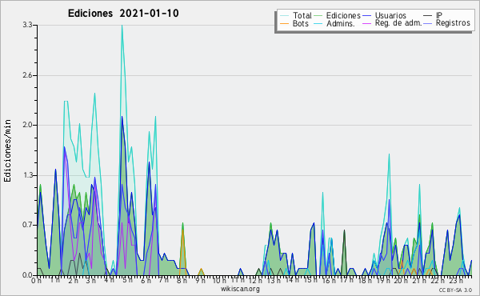Click the chart title 'Ediciones 2021-01-10'
This screenshot has height=296, width=480.
(123, 14)
